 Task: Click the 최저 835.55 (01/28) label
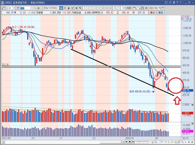click(x=140, y=92)
